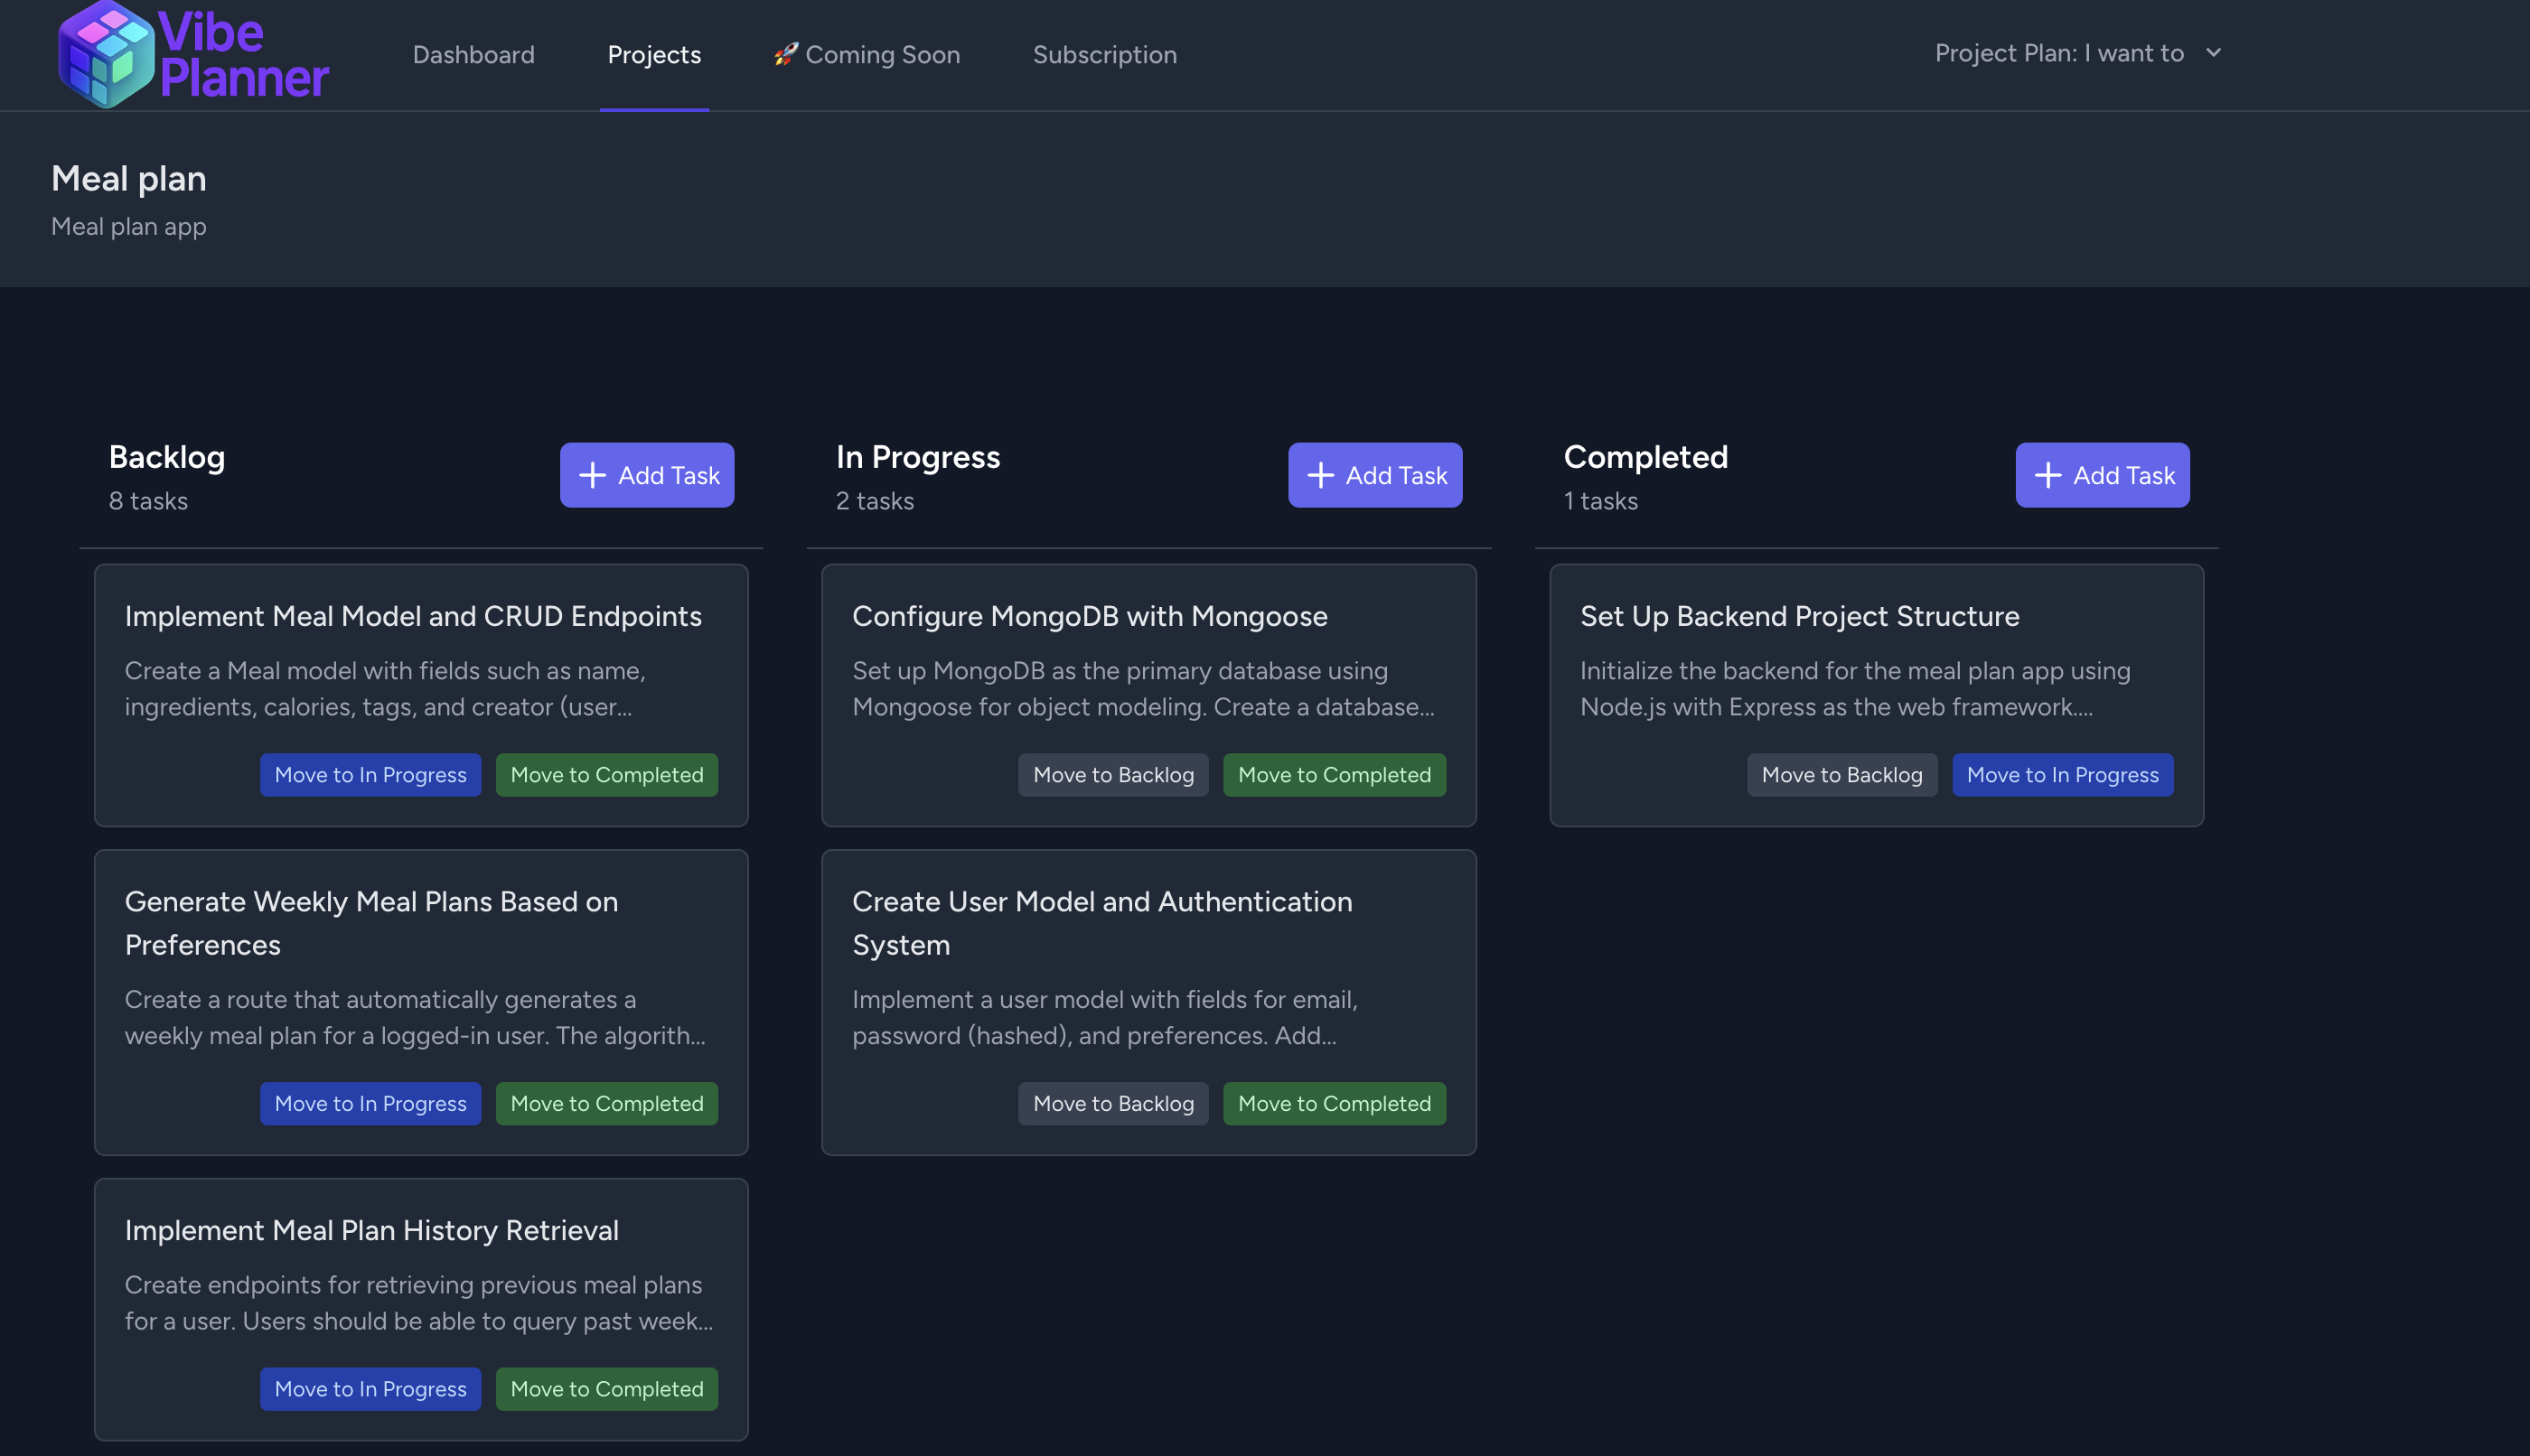Click the rocket icon beside Coming Soon
Image resolution: width=2530 pixels, height=1456 pixels.
785,53
